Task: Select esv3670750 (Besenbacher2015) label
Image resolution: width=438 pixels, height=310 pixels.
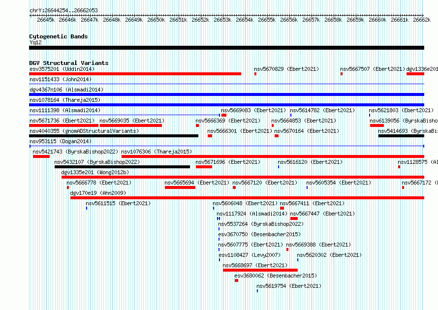Action: 259,234
